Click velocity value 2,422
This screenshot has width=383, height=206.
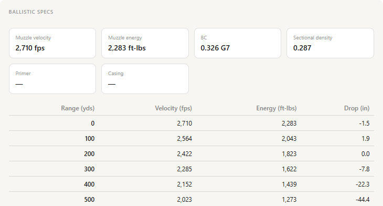(x=185, y=154)
